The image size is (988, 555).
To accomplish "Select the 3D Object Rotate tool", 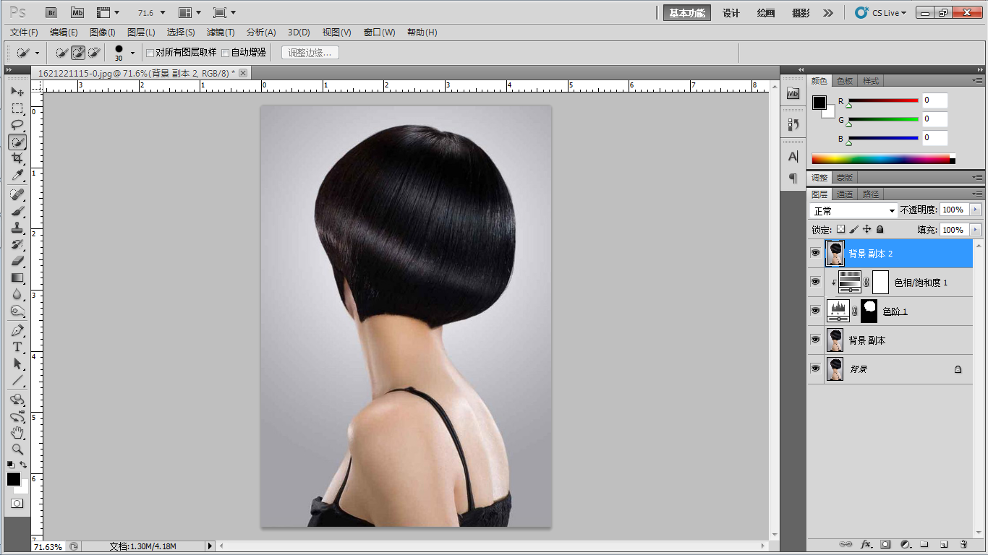I will pos(17,400).
